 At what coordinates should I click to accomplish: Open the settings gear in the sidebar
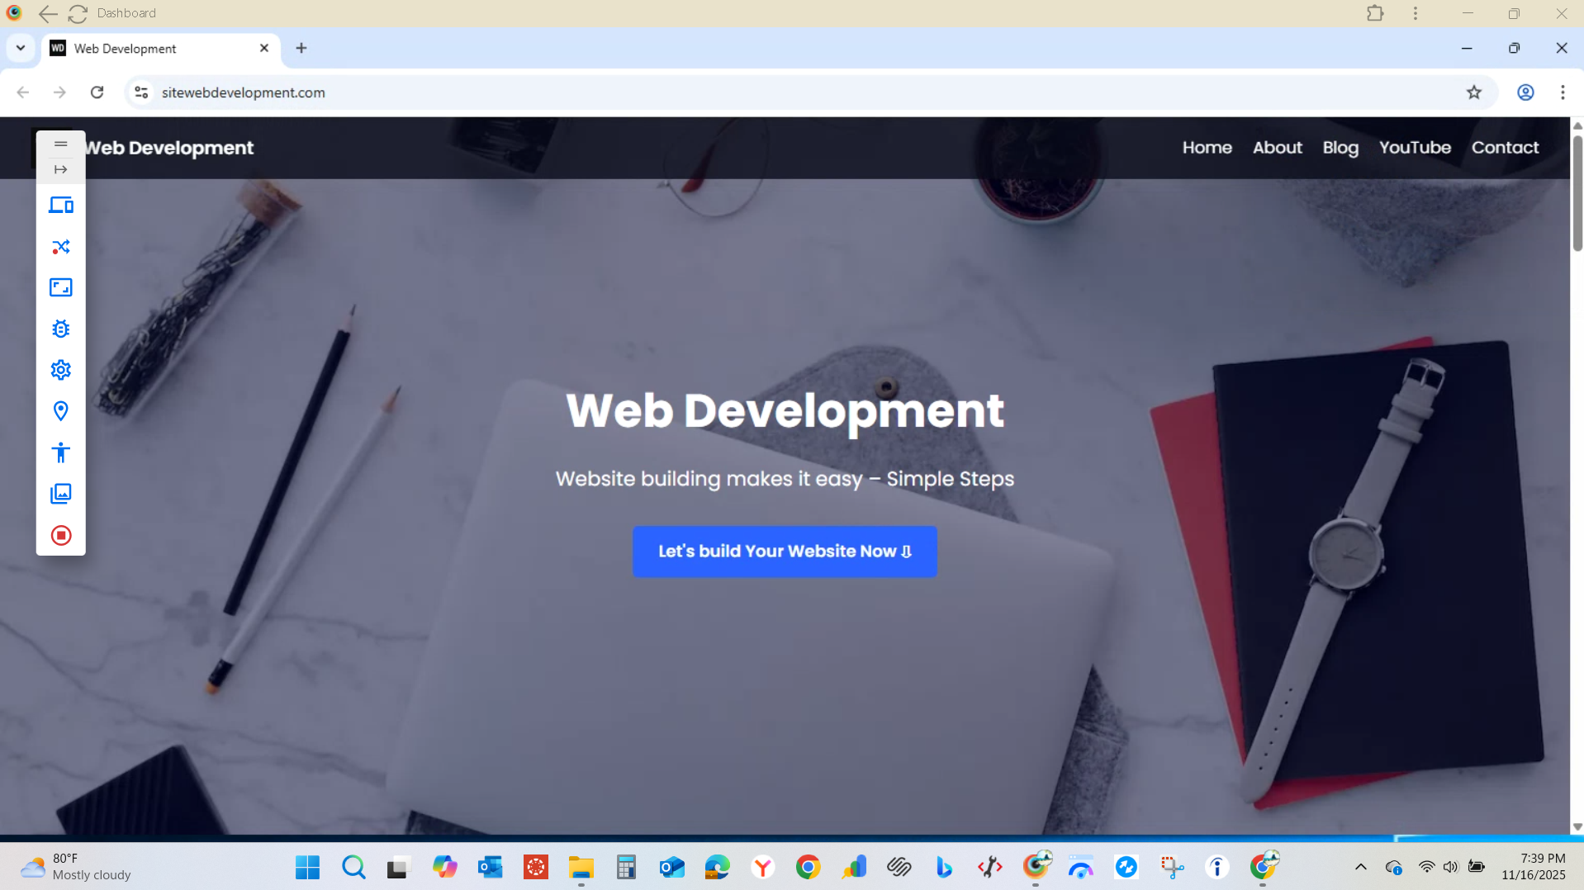60,370
